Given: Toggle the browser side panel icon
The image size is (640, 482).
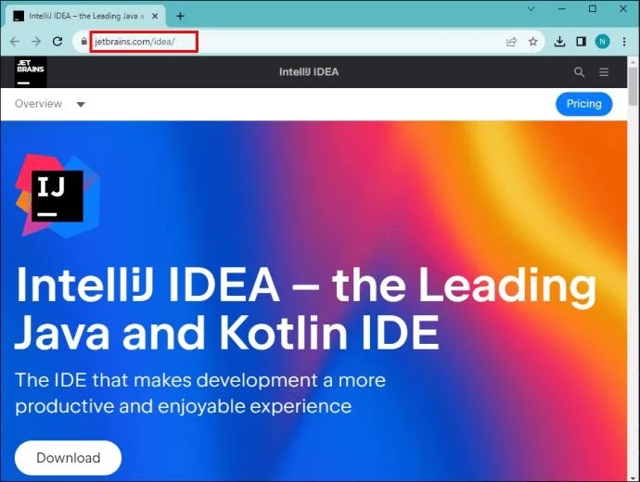Looking at the screenshot, I should tap(582, 41).
